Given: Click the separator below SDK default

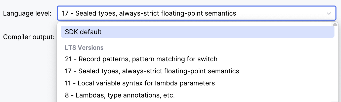Looking at the screenshot, I should coord(197,40).
